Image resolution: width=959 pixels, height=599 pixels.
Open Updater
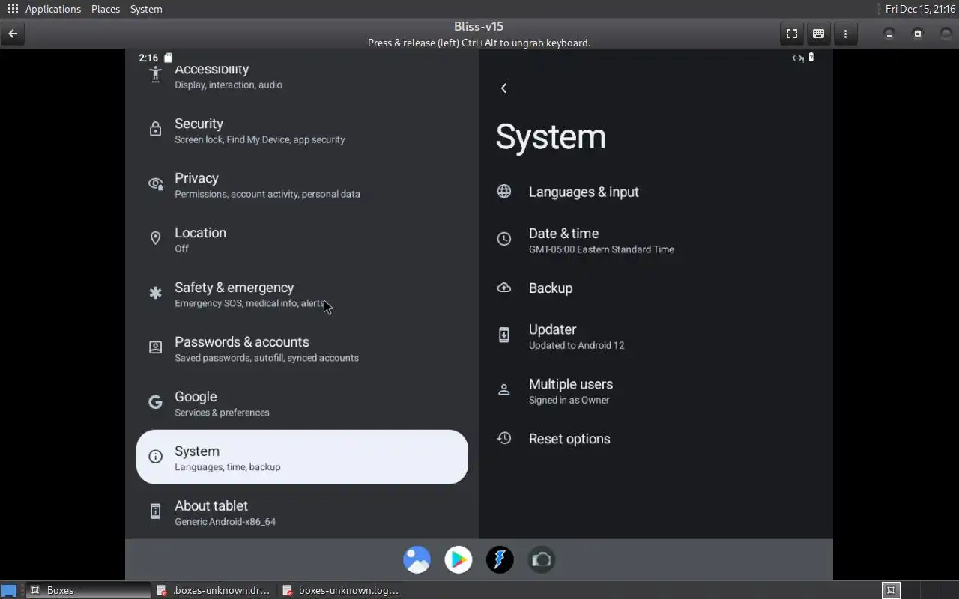coord(656,336)
